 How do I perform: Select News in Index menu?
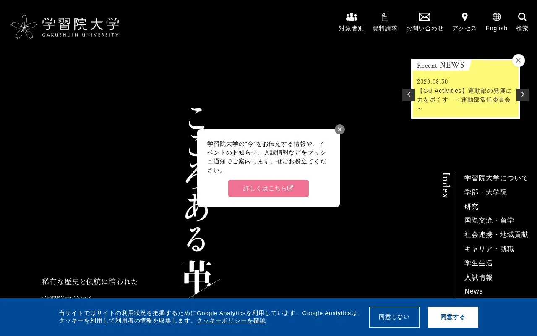474,291
